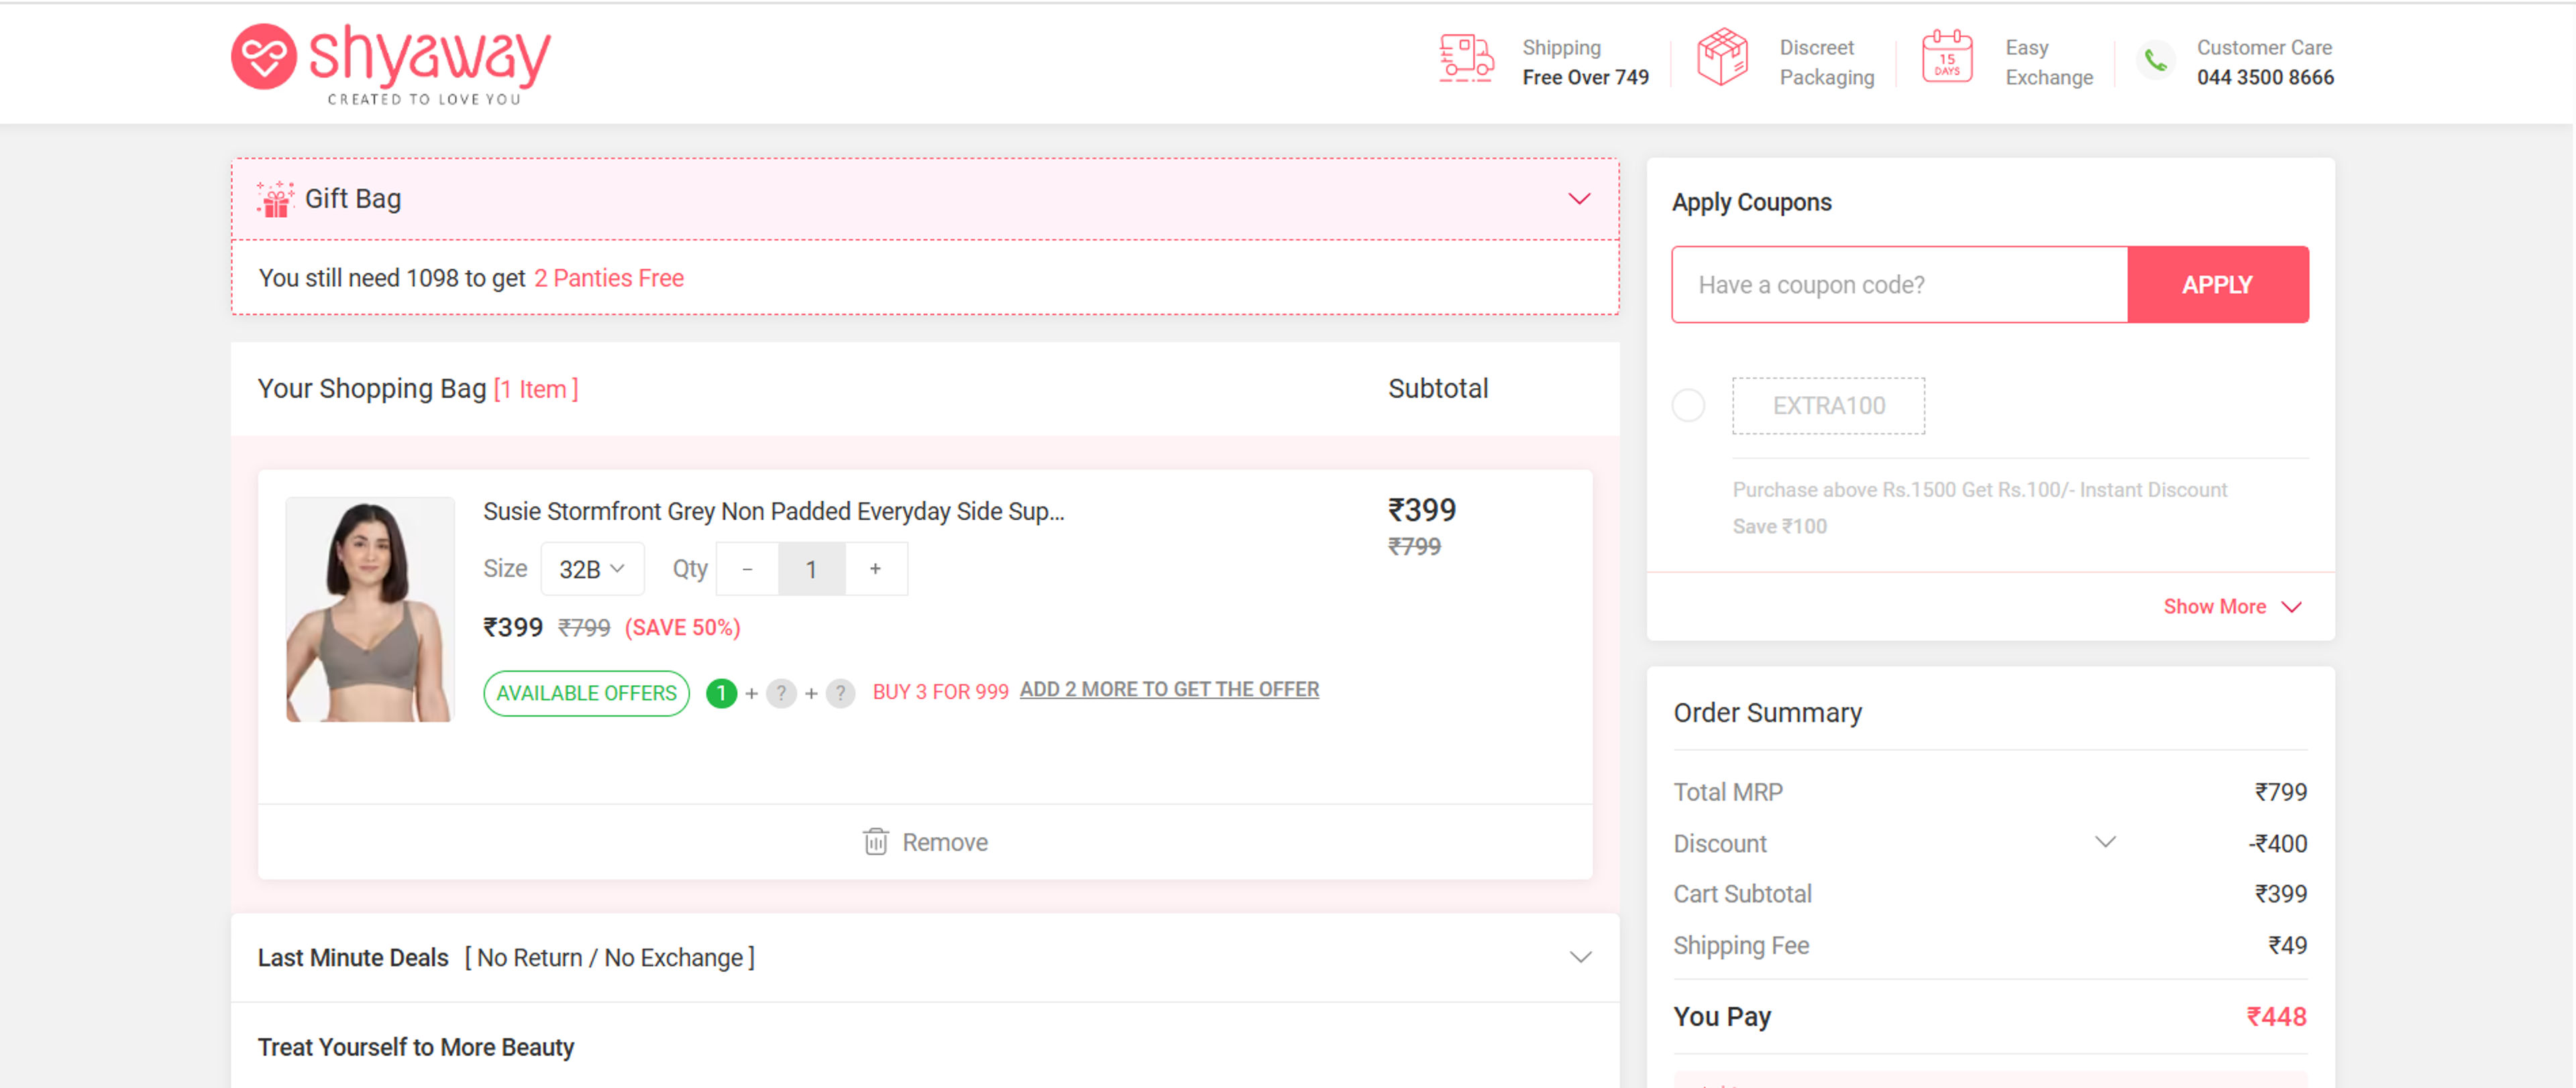Viewport: 2576px width, 1088px height.
Task: Click ADD 2 MORE TO GET THE OFFER link
Action: tap(1169, 689)
